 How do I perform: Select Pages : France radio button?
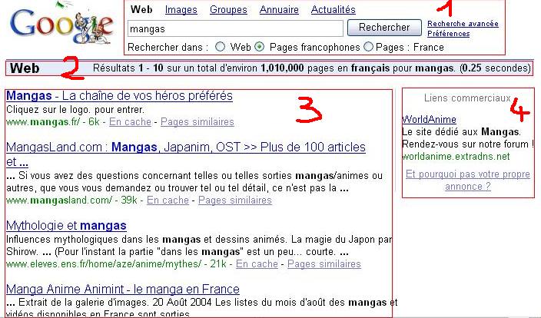(x=369, y=47)
